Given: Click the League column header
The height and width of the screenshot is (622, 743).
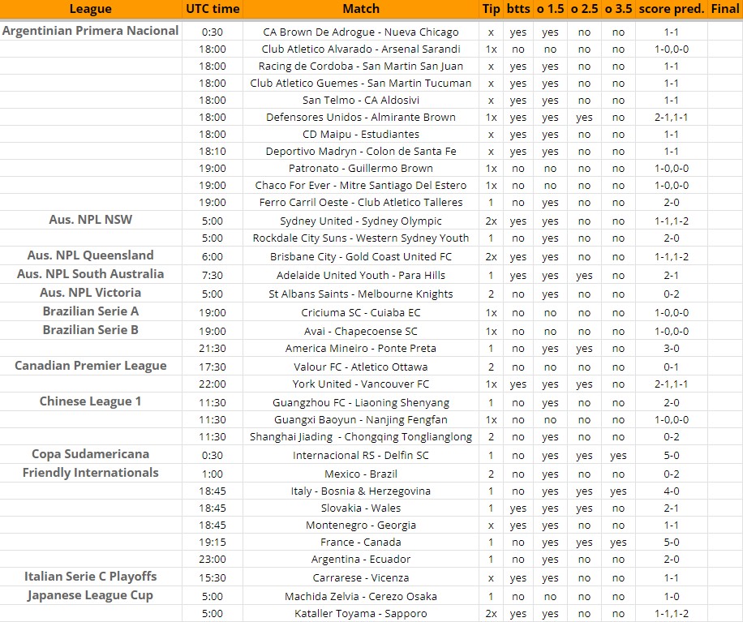Looking at the screenshot, I should [91, 9].
